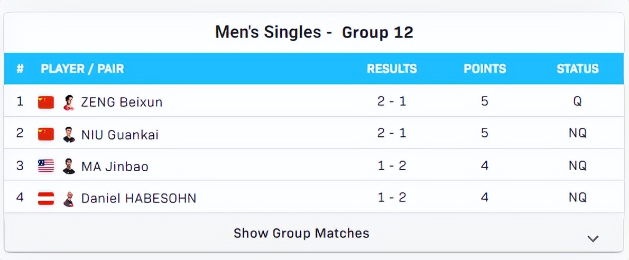Open ZENG Beixun player name link

click(x=122, y=102)
